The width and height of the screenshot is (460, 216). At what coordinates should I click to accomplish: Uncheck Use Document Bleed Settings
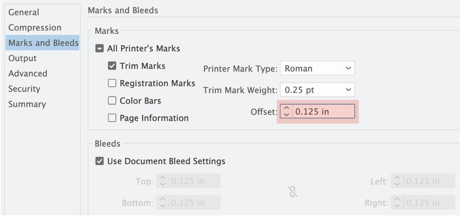tap(99, 161)
